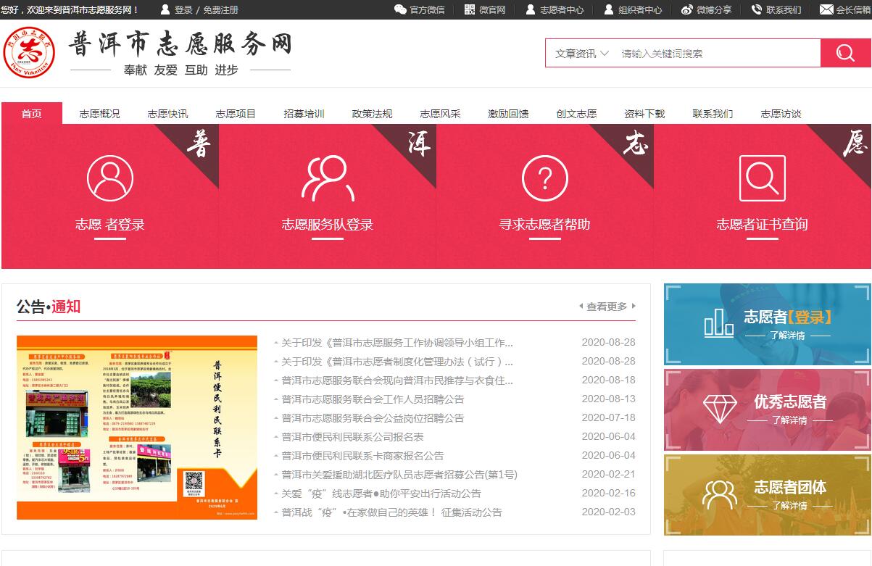Screen dimensions: 872x566
Task: Click the magnifier search button
Action: 845,53
